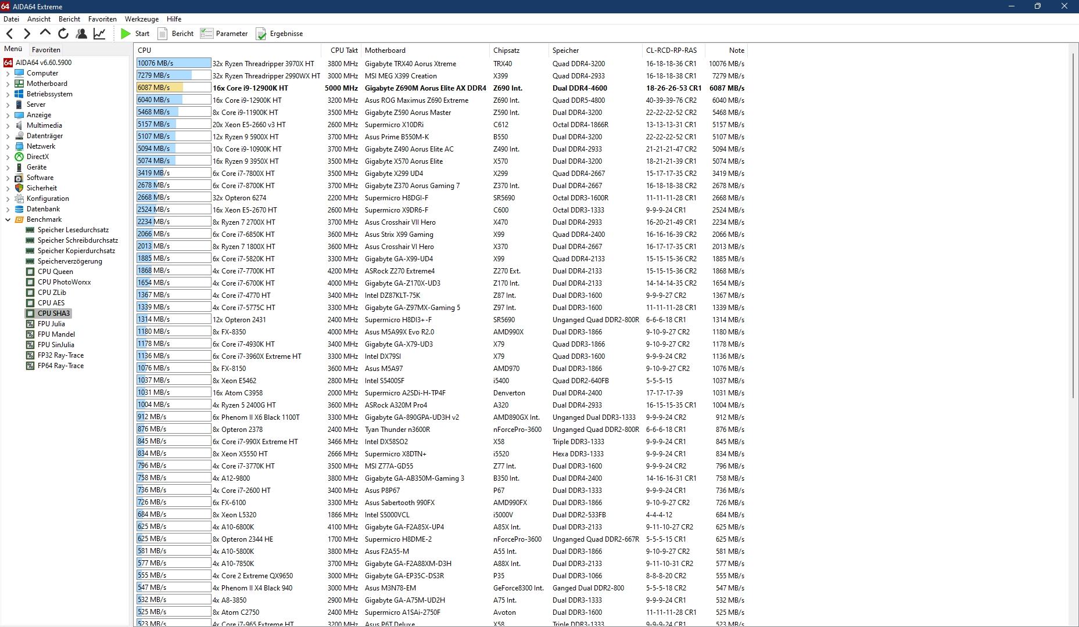Viewport: 1079px width, 627px height.
Task: Click the Multimedia speaker icon
Action: click(19, 125)
